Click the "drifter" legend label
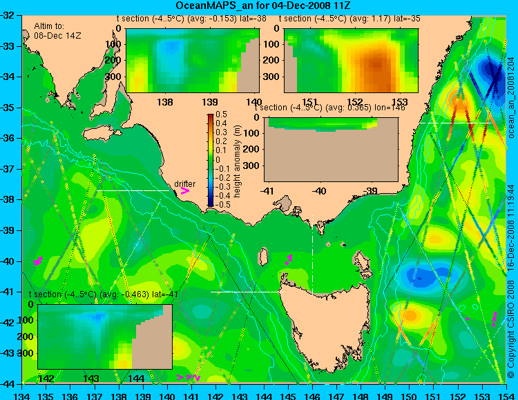 (184, 183)
